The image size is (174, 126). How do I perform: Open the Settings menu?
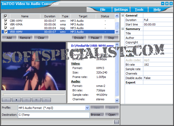pos(121,10)
